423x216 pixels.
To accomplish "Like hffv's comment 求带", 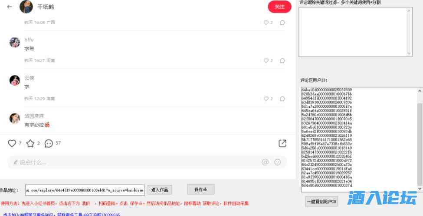I will coord(266,61).
